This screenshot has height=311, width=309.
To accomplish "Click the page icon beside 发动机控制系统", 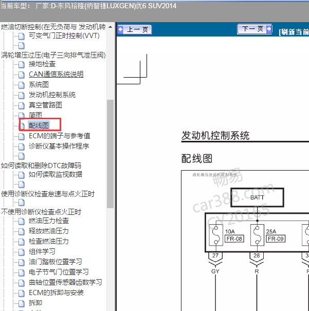I will click(22, 95).
